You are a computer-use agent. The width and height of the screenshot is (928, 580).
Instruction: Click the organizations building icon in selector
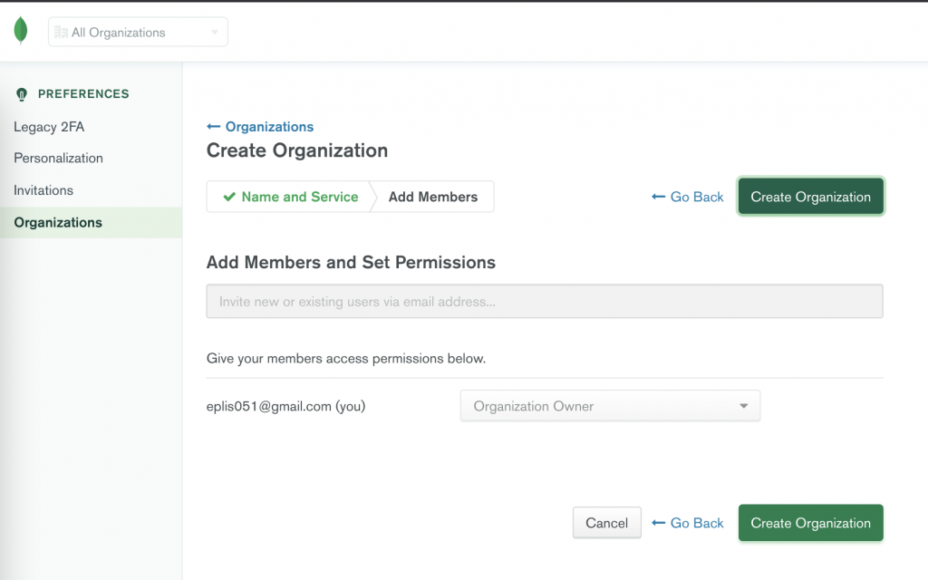click(x=61, y=33)
